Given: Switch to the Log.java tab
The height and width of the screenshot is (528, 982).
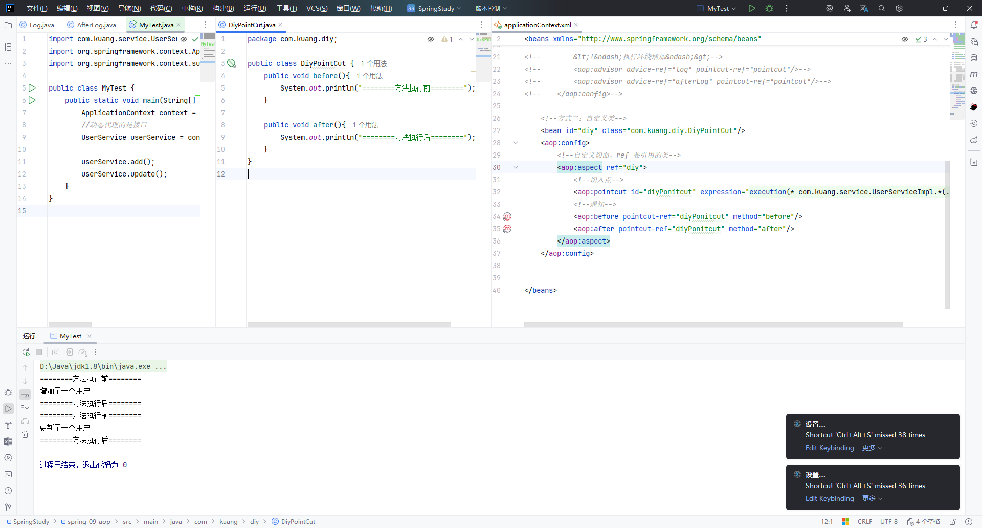Looking at the screenshot, I should click(x=41, y=25).
